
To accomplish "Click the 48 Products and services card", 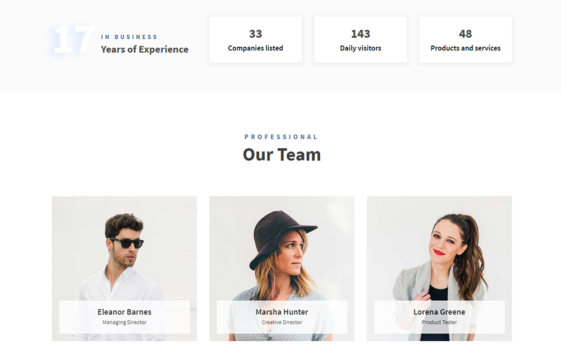I will 466,40.
